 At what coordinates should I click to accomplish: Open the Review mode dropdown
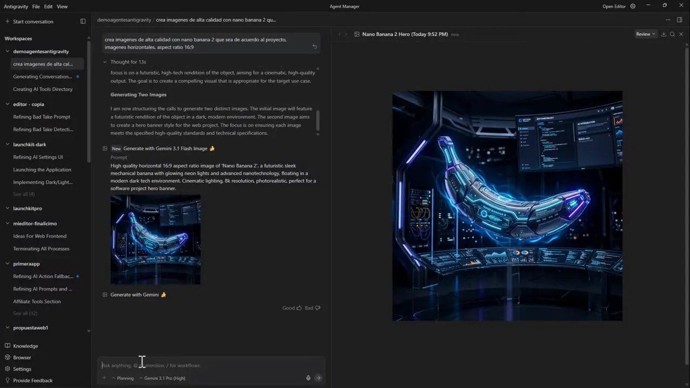pyautogui.click(x=645, y=33)
